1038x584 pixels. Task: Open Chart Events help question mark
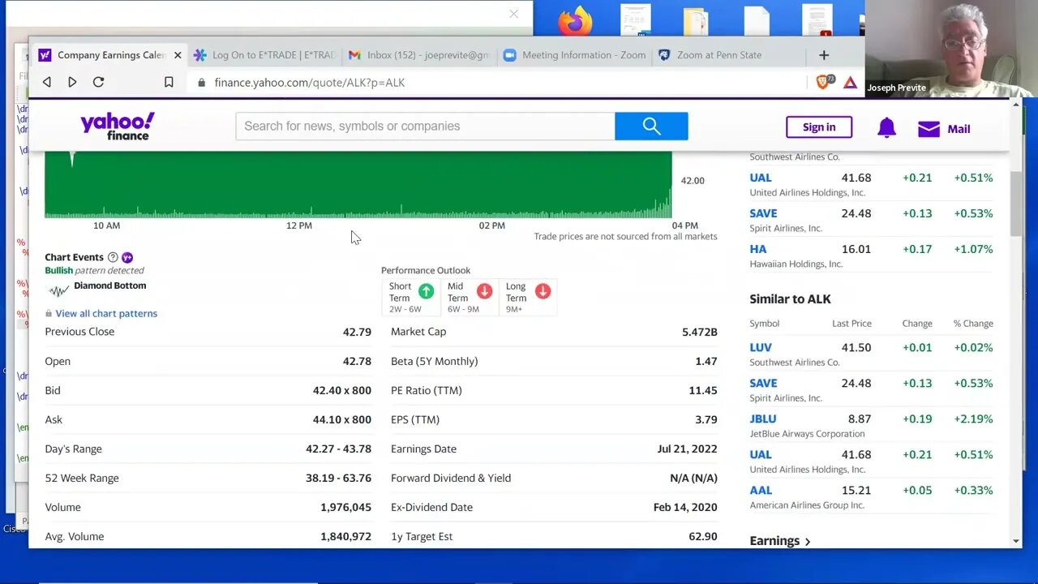tap(113, 257)
